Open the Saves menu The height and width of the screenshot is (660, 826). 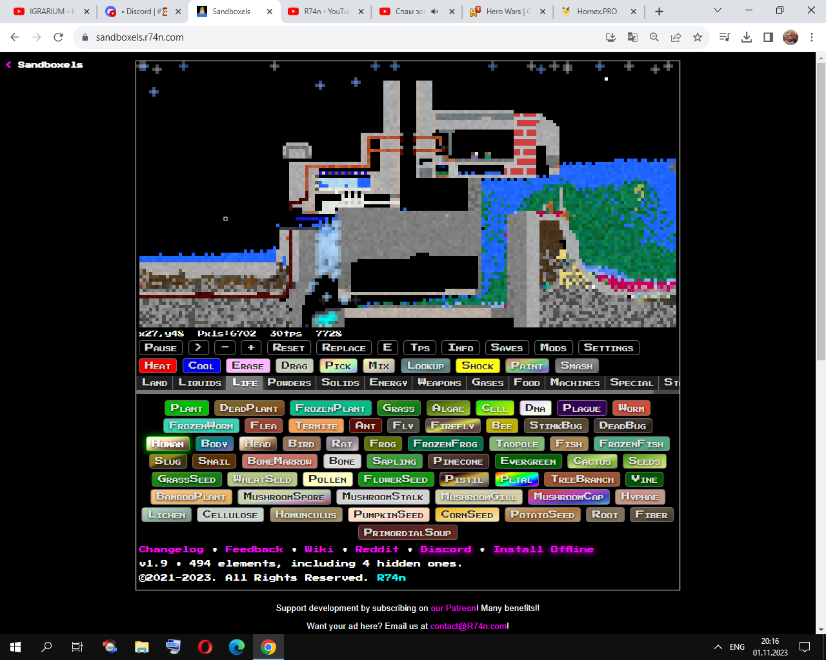(x=507, y=348)
